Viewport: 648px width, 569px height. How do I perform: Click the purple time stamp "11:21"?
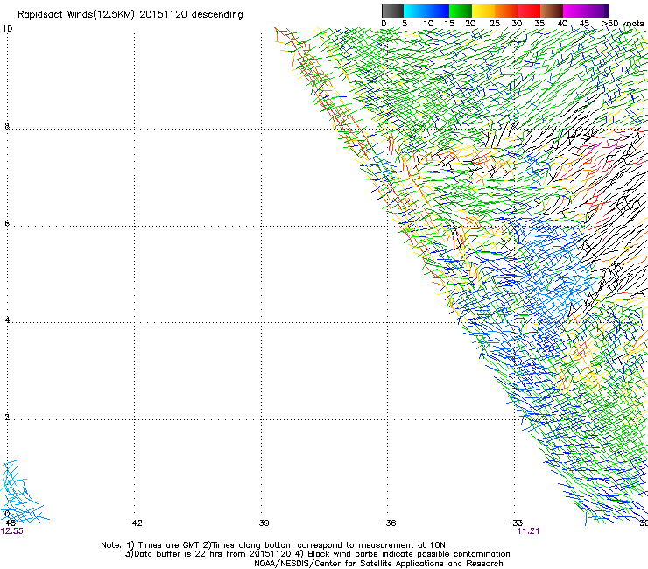click(x=528, y=531)
